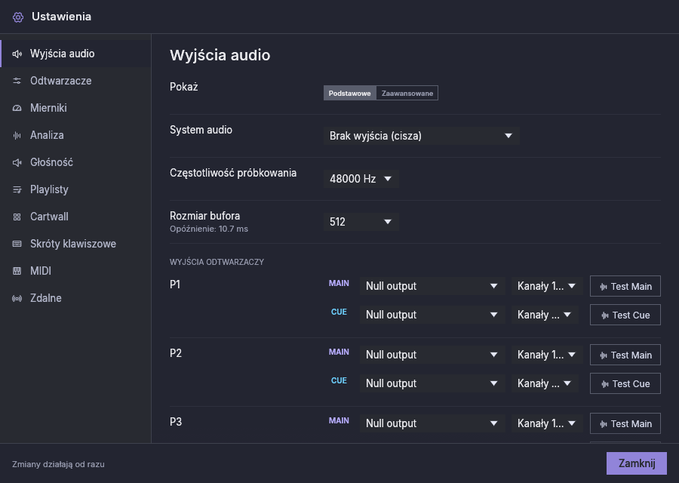
Task: Go to Skróty klawiszowe settings section
Action: [75, 244]
